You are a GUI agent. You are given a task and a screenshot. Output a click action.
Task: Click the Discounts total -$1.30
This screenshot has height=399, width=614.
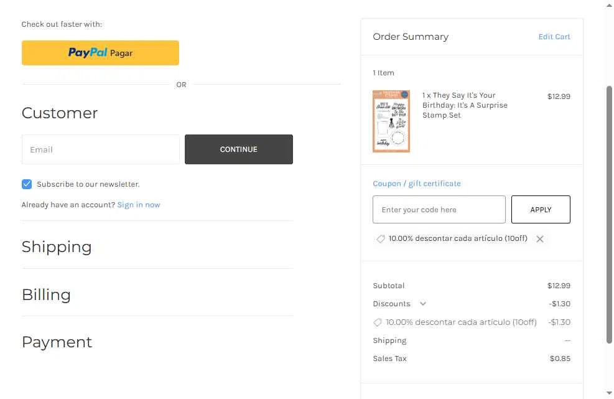559,304
